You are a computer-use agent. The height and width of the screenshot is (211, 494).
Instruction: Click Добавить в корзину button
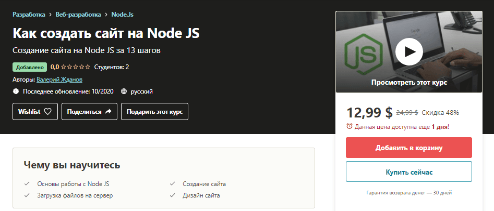(x=408, y=148)
